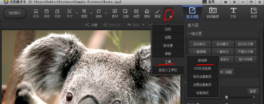This screenshot has height=104, width=264.
Task: Click the One-Click Blur (一键模糊) button
Action: (x=200, y=52)
